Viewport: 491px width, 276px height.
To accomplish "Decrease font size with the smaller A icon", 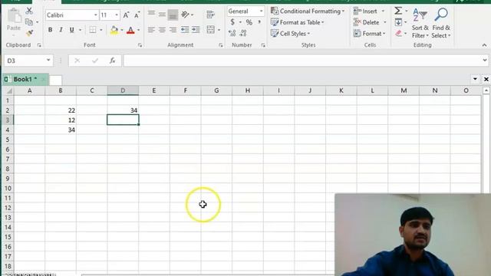I will point(137,15).
